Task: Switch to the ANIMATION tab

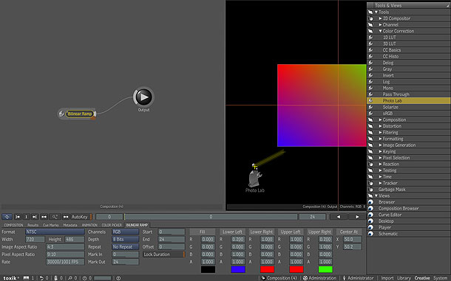Action: pos(89,225)
